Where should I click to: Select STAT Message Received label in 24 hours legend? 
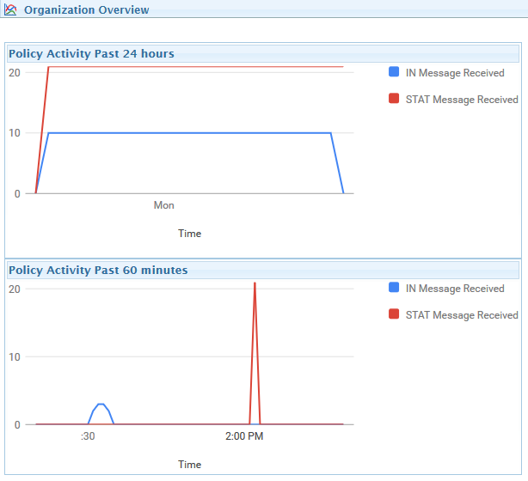pyautogui.click(x=462, y=100)
